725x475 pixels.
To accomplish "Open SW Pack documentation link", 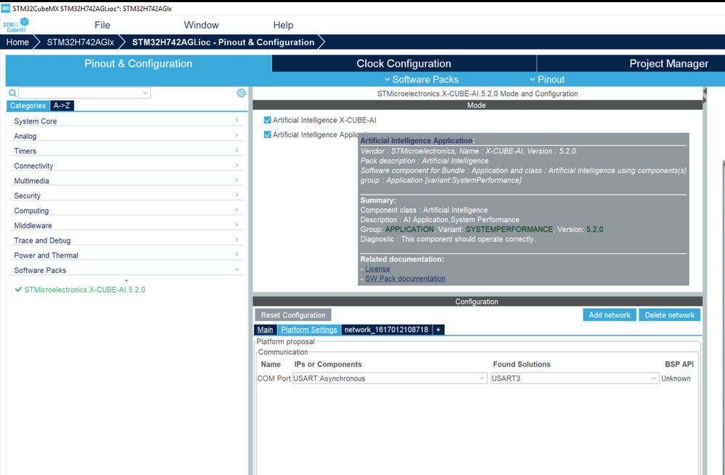I will (405, 279).
